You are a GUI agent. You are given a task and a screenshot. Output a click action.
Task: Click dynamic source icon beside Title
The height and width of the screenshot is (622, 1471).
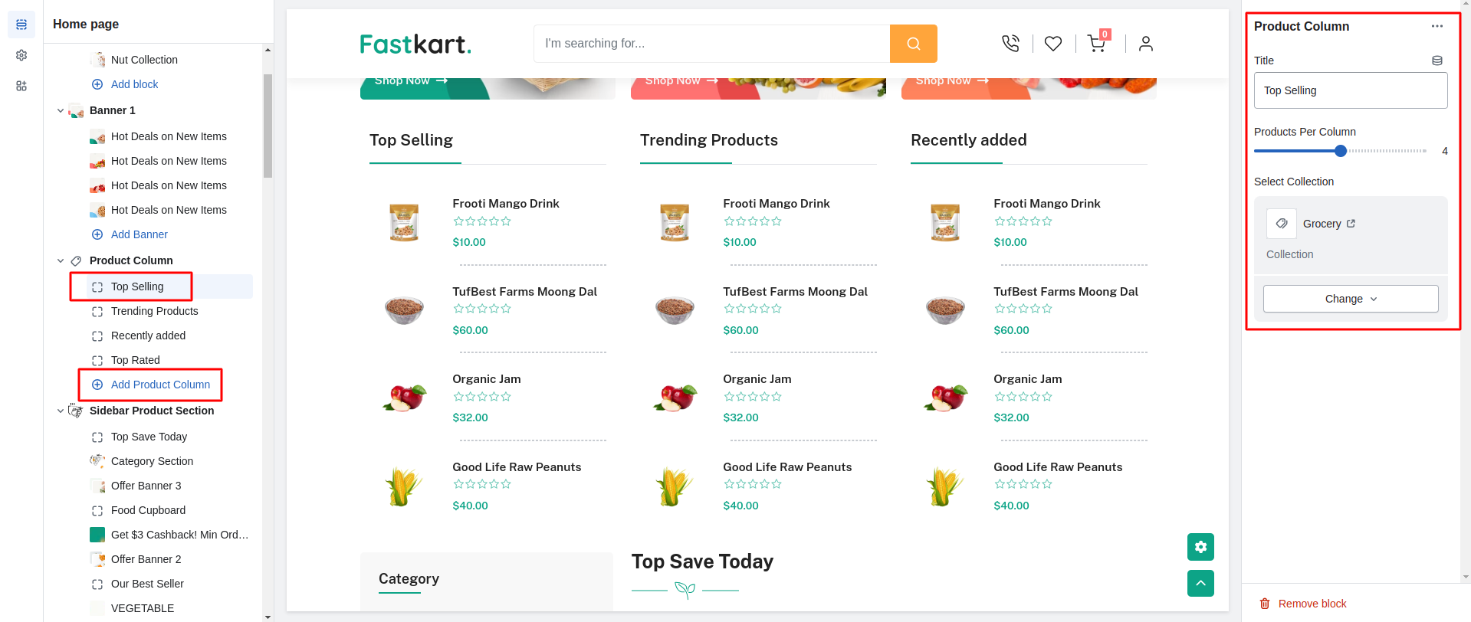(x=1437, y=61)
